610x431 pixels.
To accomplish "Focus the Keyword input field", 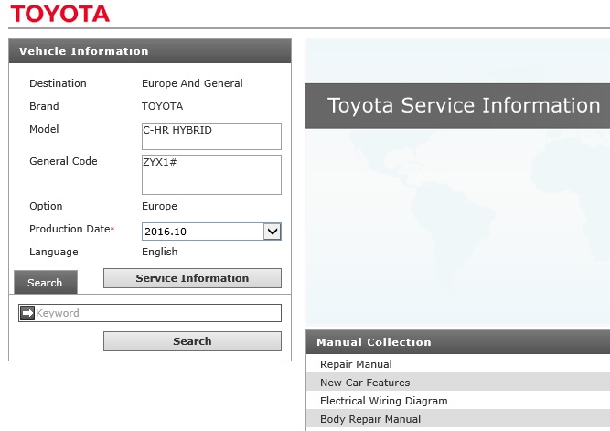I will coord(150,313).
